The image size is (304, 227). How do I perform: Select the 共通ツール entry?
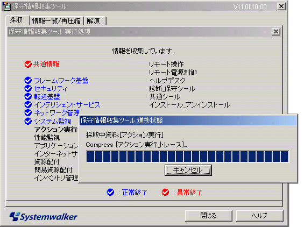pyautogui.click(x=165, y=96)
